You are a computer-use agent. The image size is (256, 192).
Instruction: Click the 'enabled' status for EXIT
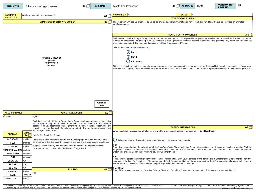point(27,157)
